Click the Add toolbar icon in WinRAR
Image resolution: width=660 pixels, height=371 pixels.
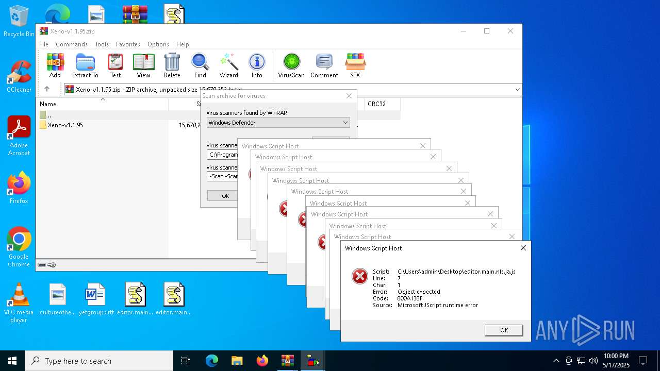(x=55, y=65)
